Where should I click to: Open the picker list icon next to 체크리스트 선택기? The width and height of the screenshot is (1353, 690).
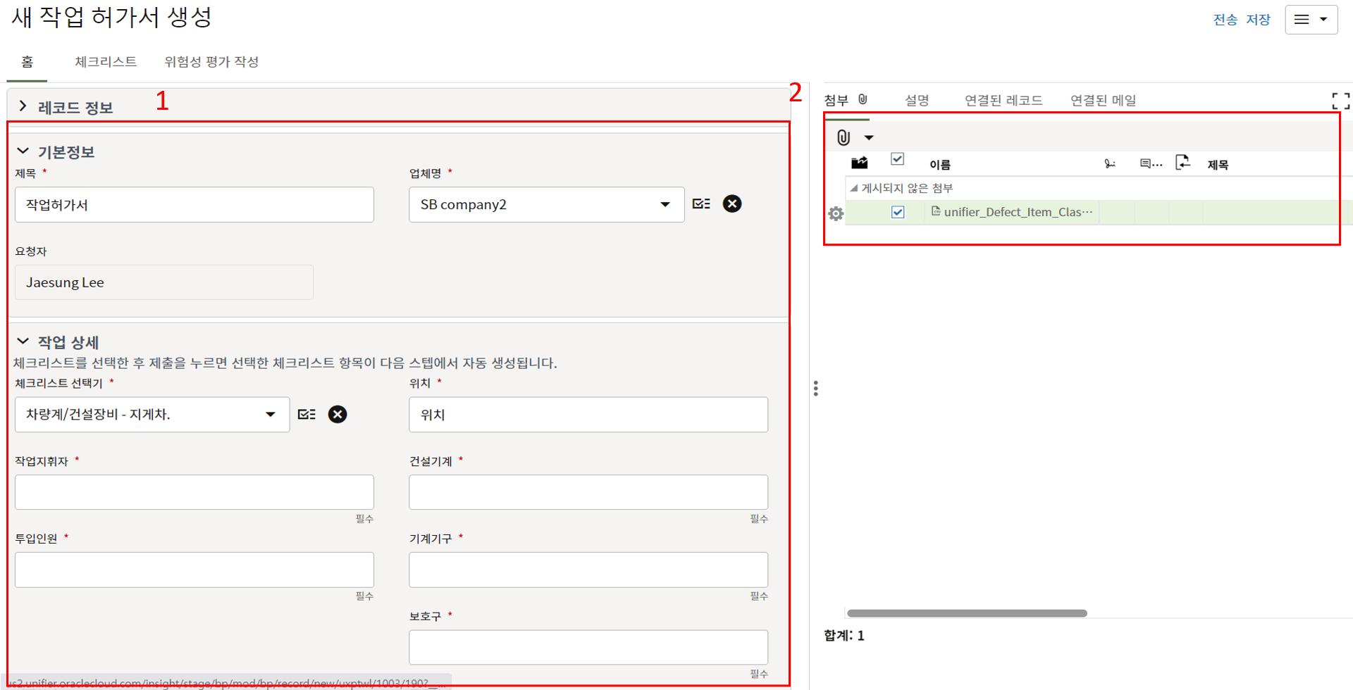(307, 415)
